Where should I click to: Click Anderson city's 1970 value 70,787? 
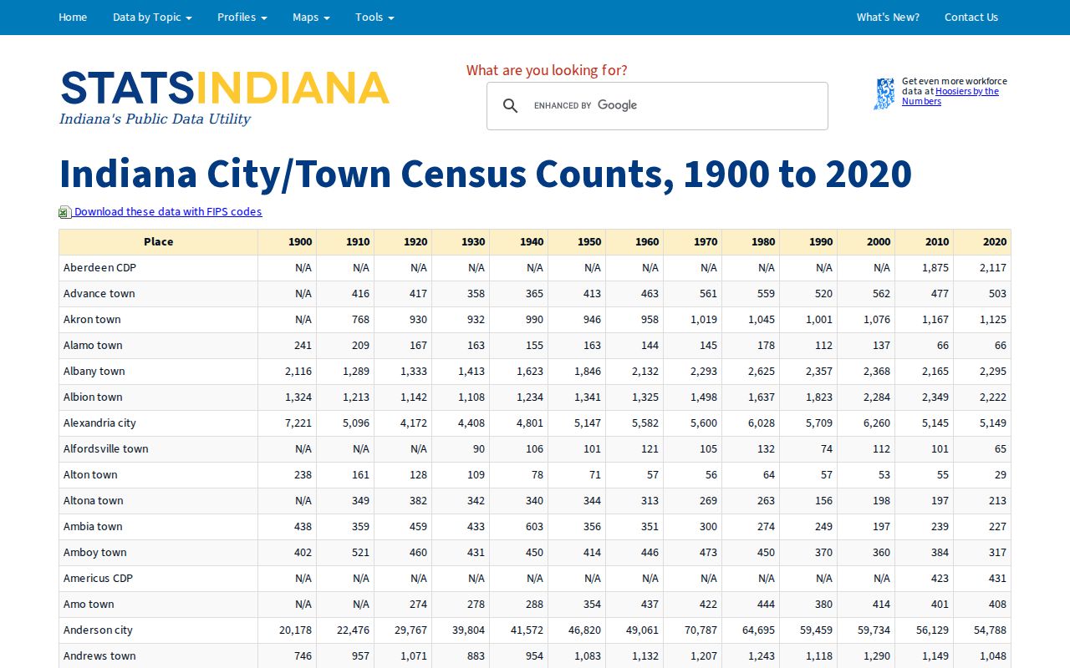click(x=701, y=630)
